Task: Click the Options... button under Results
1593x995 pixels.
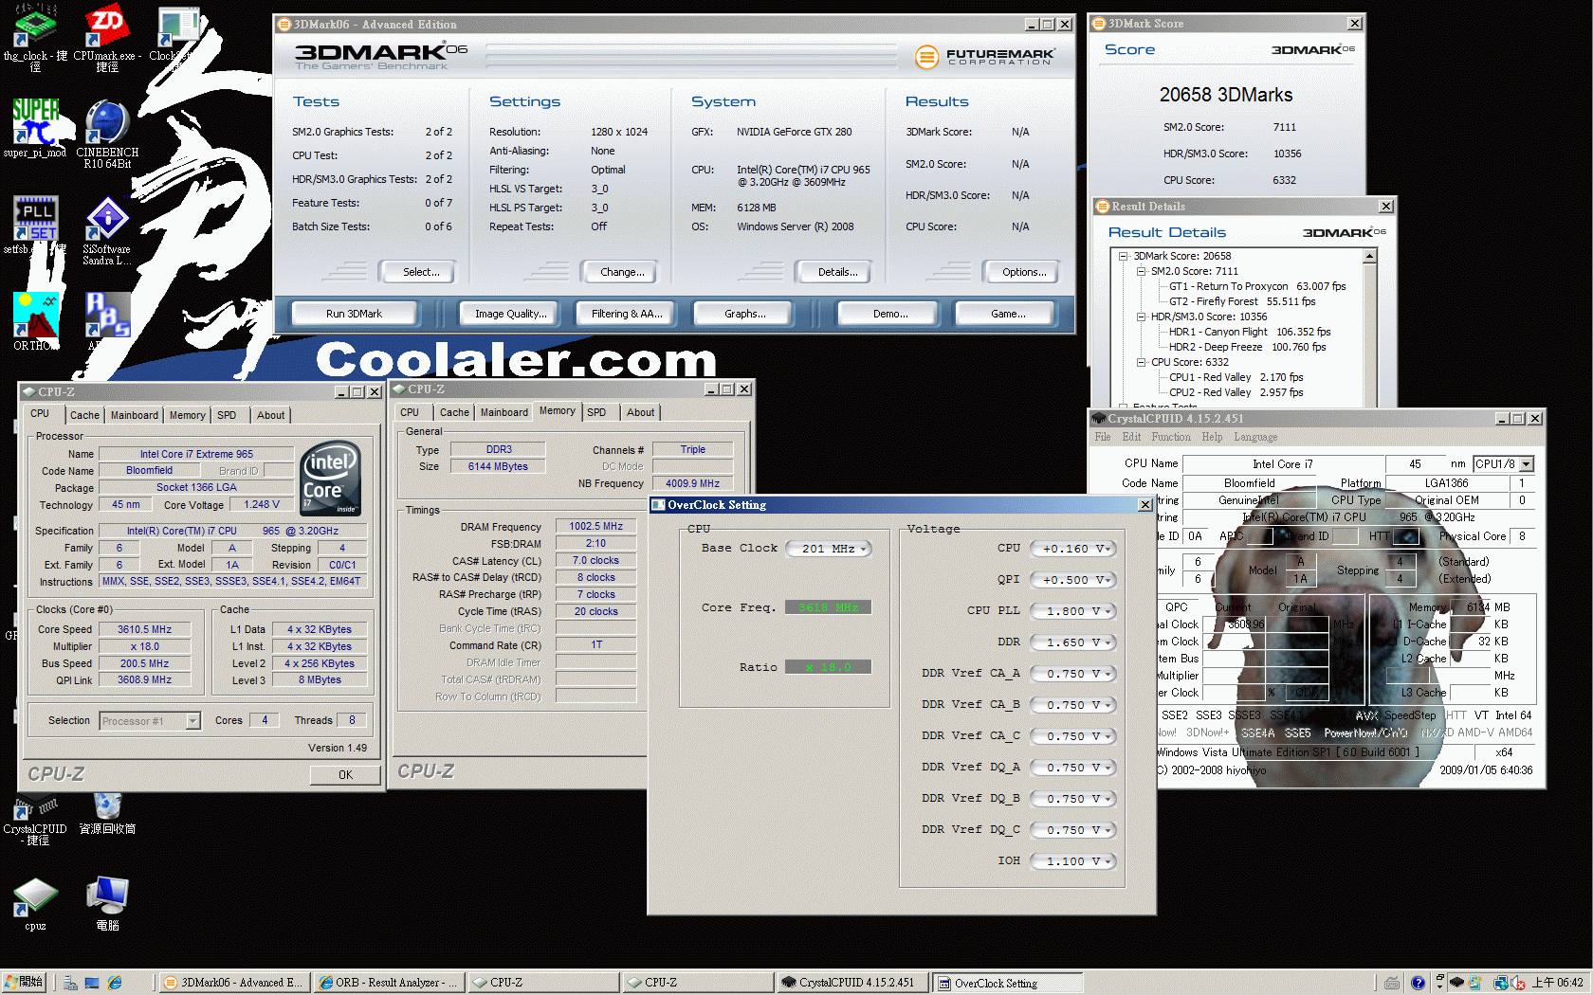Action: click(x=1024, y=272)
